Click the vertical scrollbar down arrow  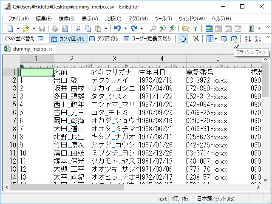[x=265, y=180]
